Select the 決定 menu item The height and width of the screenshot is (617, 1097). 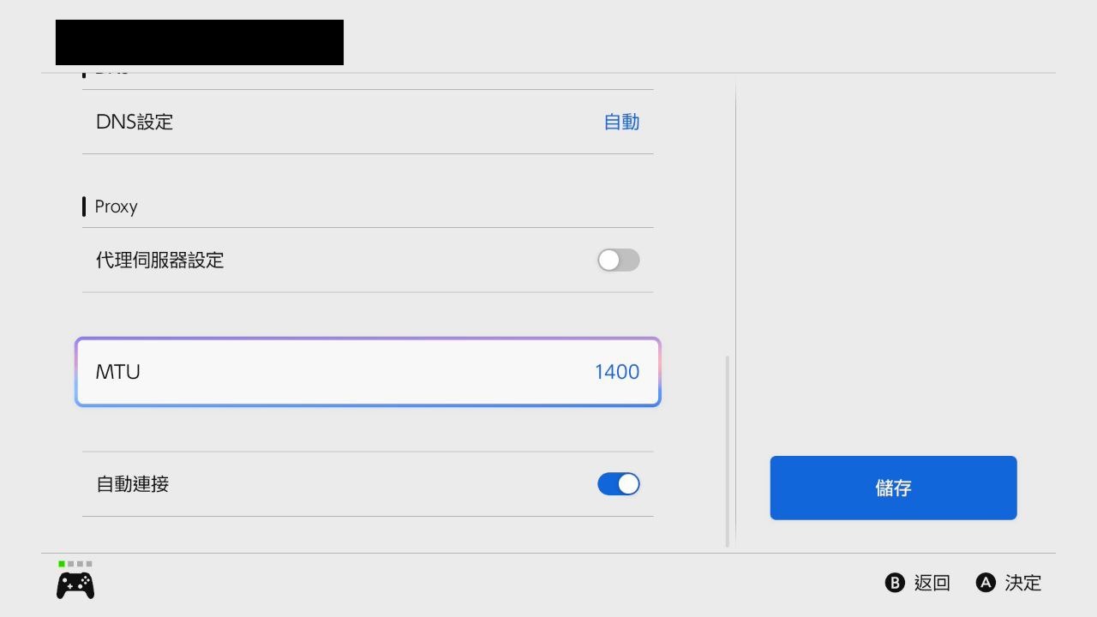coord(1024,583)
